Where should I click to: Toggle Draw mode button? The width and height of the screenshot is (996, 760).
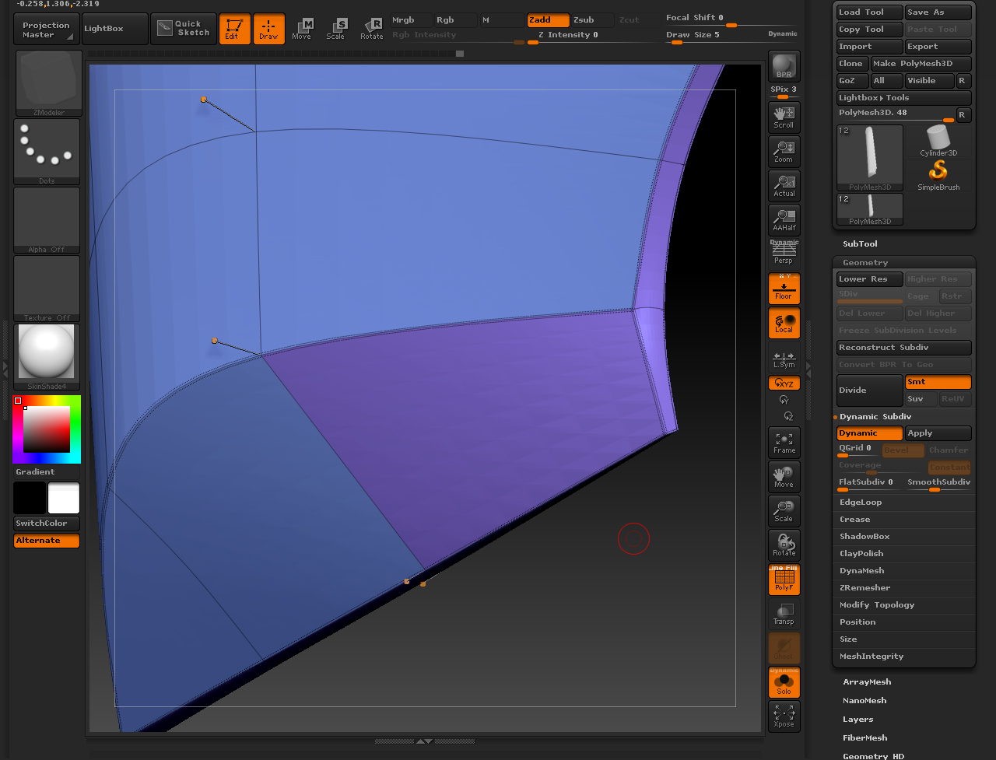coord(268,29)
